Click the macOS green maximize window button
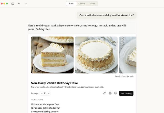Viewport: 164px width, 113px height. [x=7, y=4]
